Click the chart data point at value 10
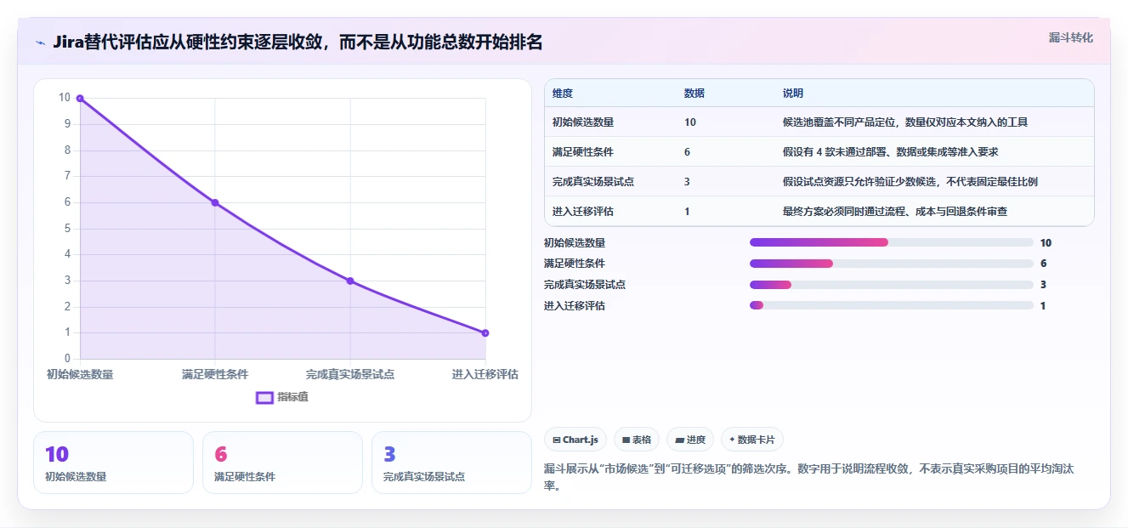Screen dimensions: 1128x528 tap(80, 98)
